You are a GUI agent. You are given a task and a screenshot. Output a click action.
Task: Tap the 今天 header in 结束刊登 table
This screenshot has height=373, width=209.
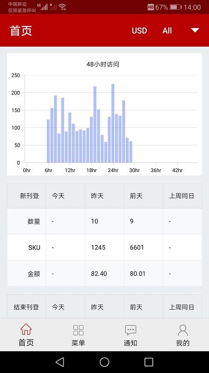click(59, 307)
